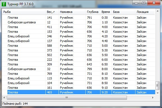Click the horizontal scrollbar thumb
The height and width of the screenshot is (108, 162).
(67, 98)
